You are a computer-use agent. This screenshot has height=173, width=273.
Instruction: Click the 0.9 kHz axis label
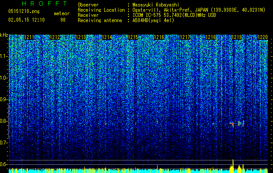pos(4,99)
